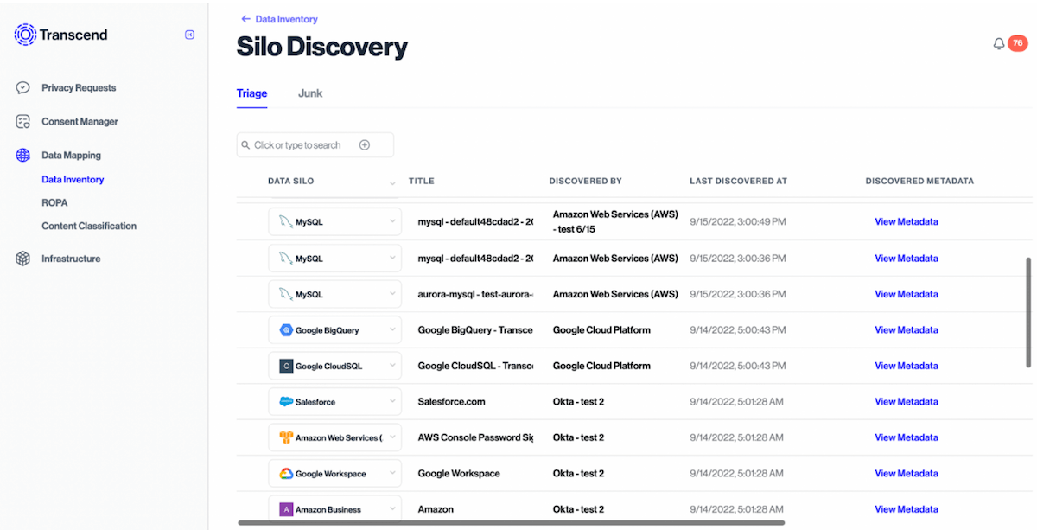This screenshot has width=1037, height=530.
Task: Click the 'Salesforce.com' title cell
Action: click(451, 402)
